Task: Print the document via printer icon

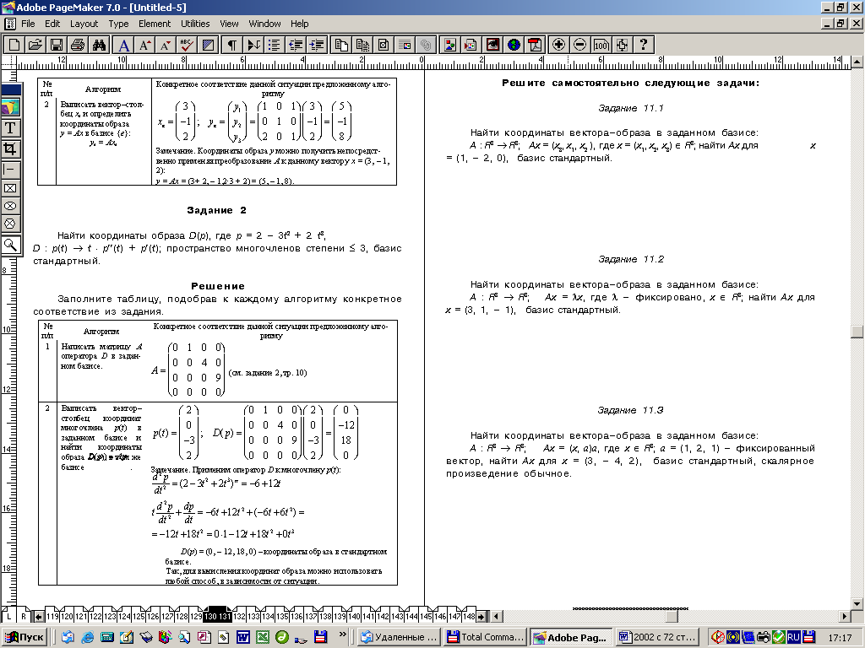Action: click(78, 45)
